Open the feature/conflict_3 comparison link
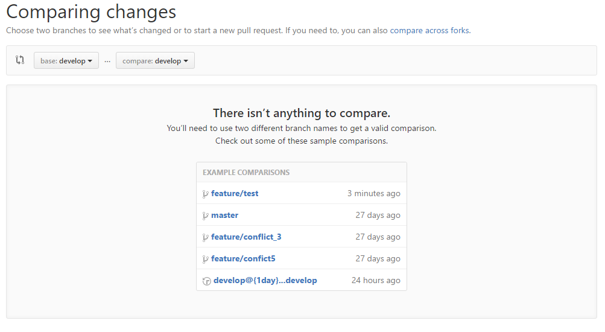 (246, 237)
